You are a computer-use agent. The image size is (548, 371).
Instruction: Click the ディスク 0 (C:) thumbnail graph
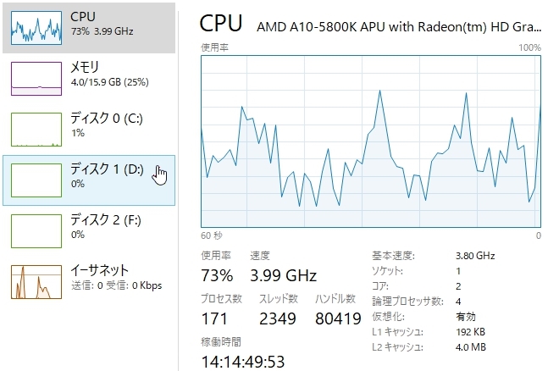(35, 129)
